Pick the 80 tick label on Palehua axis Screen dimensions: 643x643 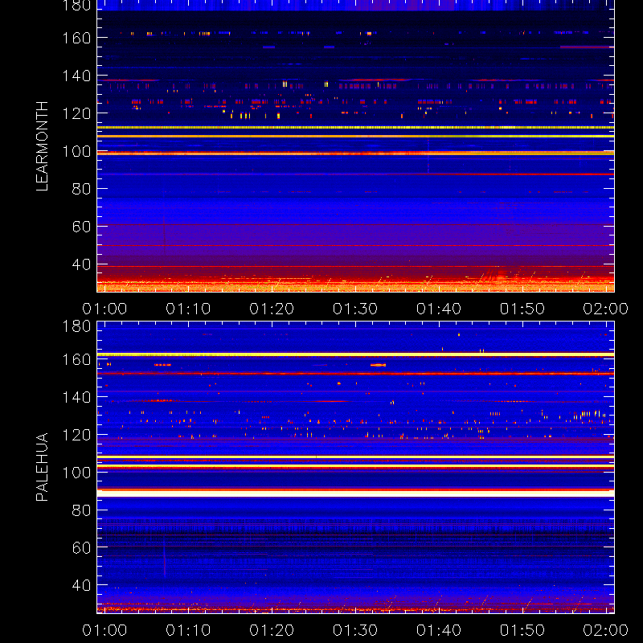point(81,510)
